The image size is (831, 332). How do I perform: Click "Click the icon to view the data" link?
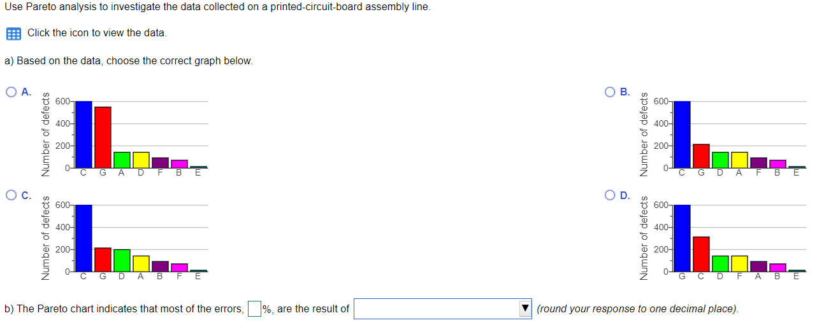coord(97,33)
